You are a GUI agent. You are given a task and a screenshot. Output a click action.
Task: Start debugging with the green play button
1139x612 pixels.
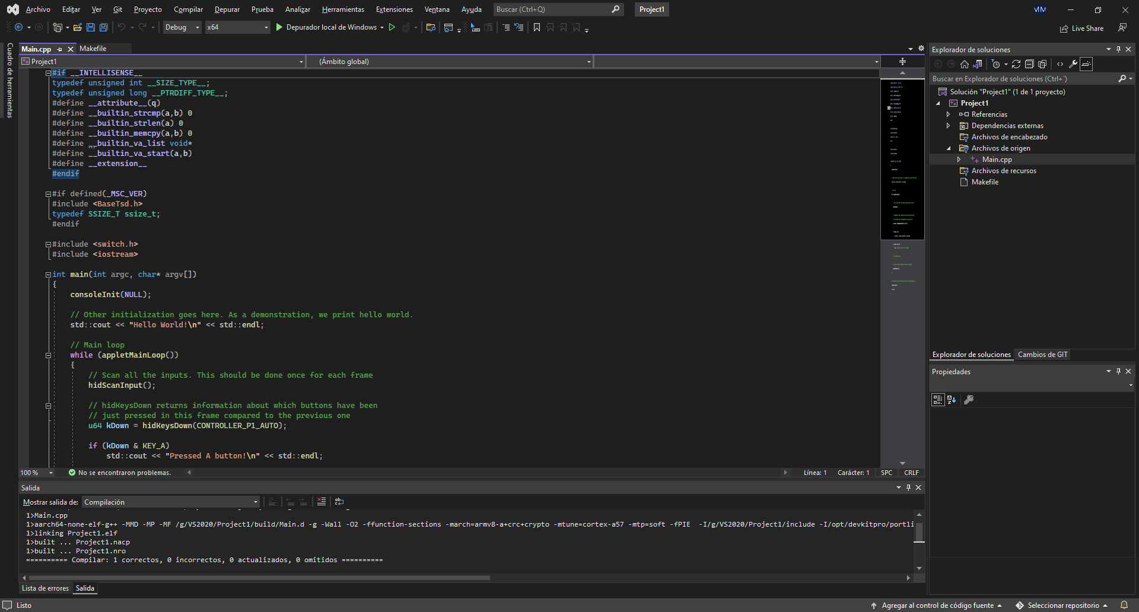pos(279,27)
